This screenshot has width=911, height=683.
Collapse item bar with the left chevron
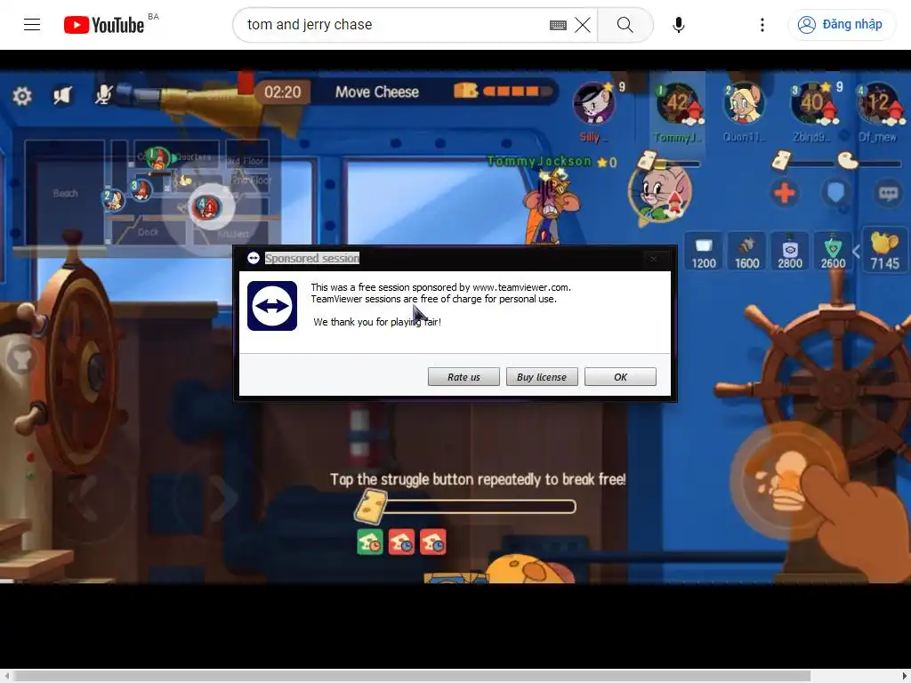coord(856,252)
